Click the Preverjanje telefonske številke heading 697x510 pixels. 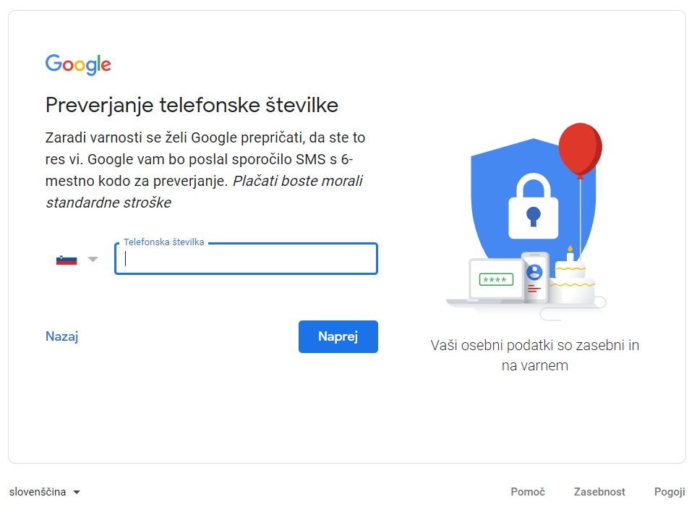click(192, 105)
